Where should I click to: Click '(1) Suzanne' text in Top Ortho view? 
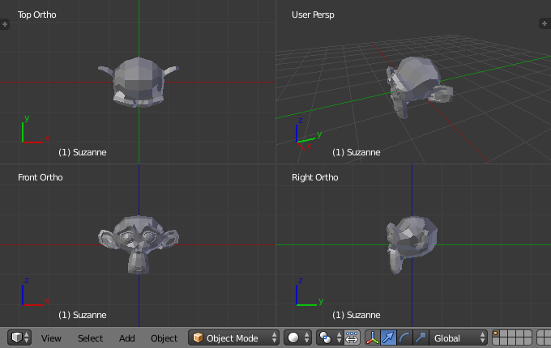pyautogui.click(x=82, y=152)
